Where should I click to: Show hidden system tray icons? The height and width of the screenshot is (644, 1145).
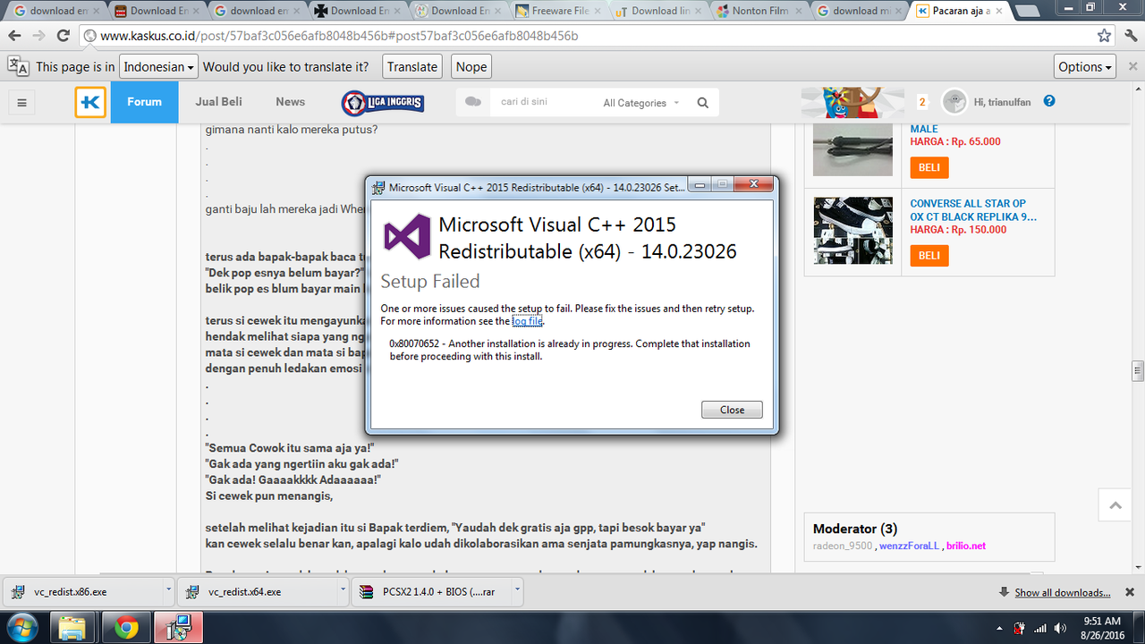(998, 628)
